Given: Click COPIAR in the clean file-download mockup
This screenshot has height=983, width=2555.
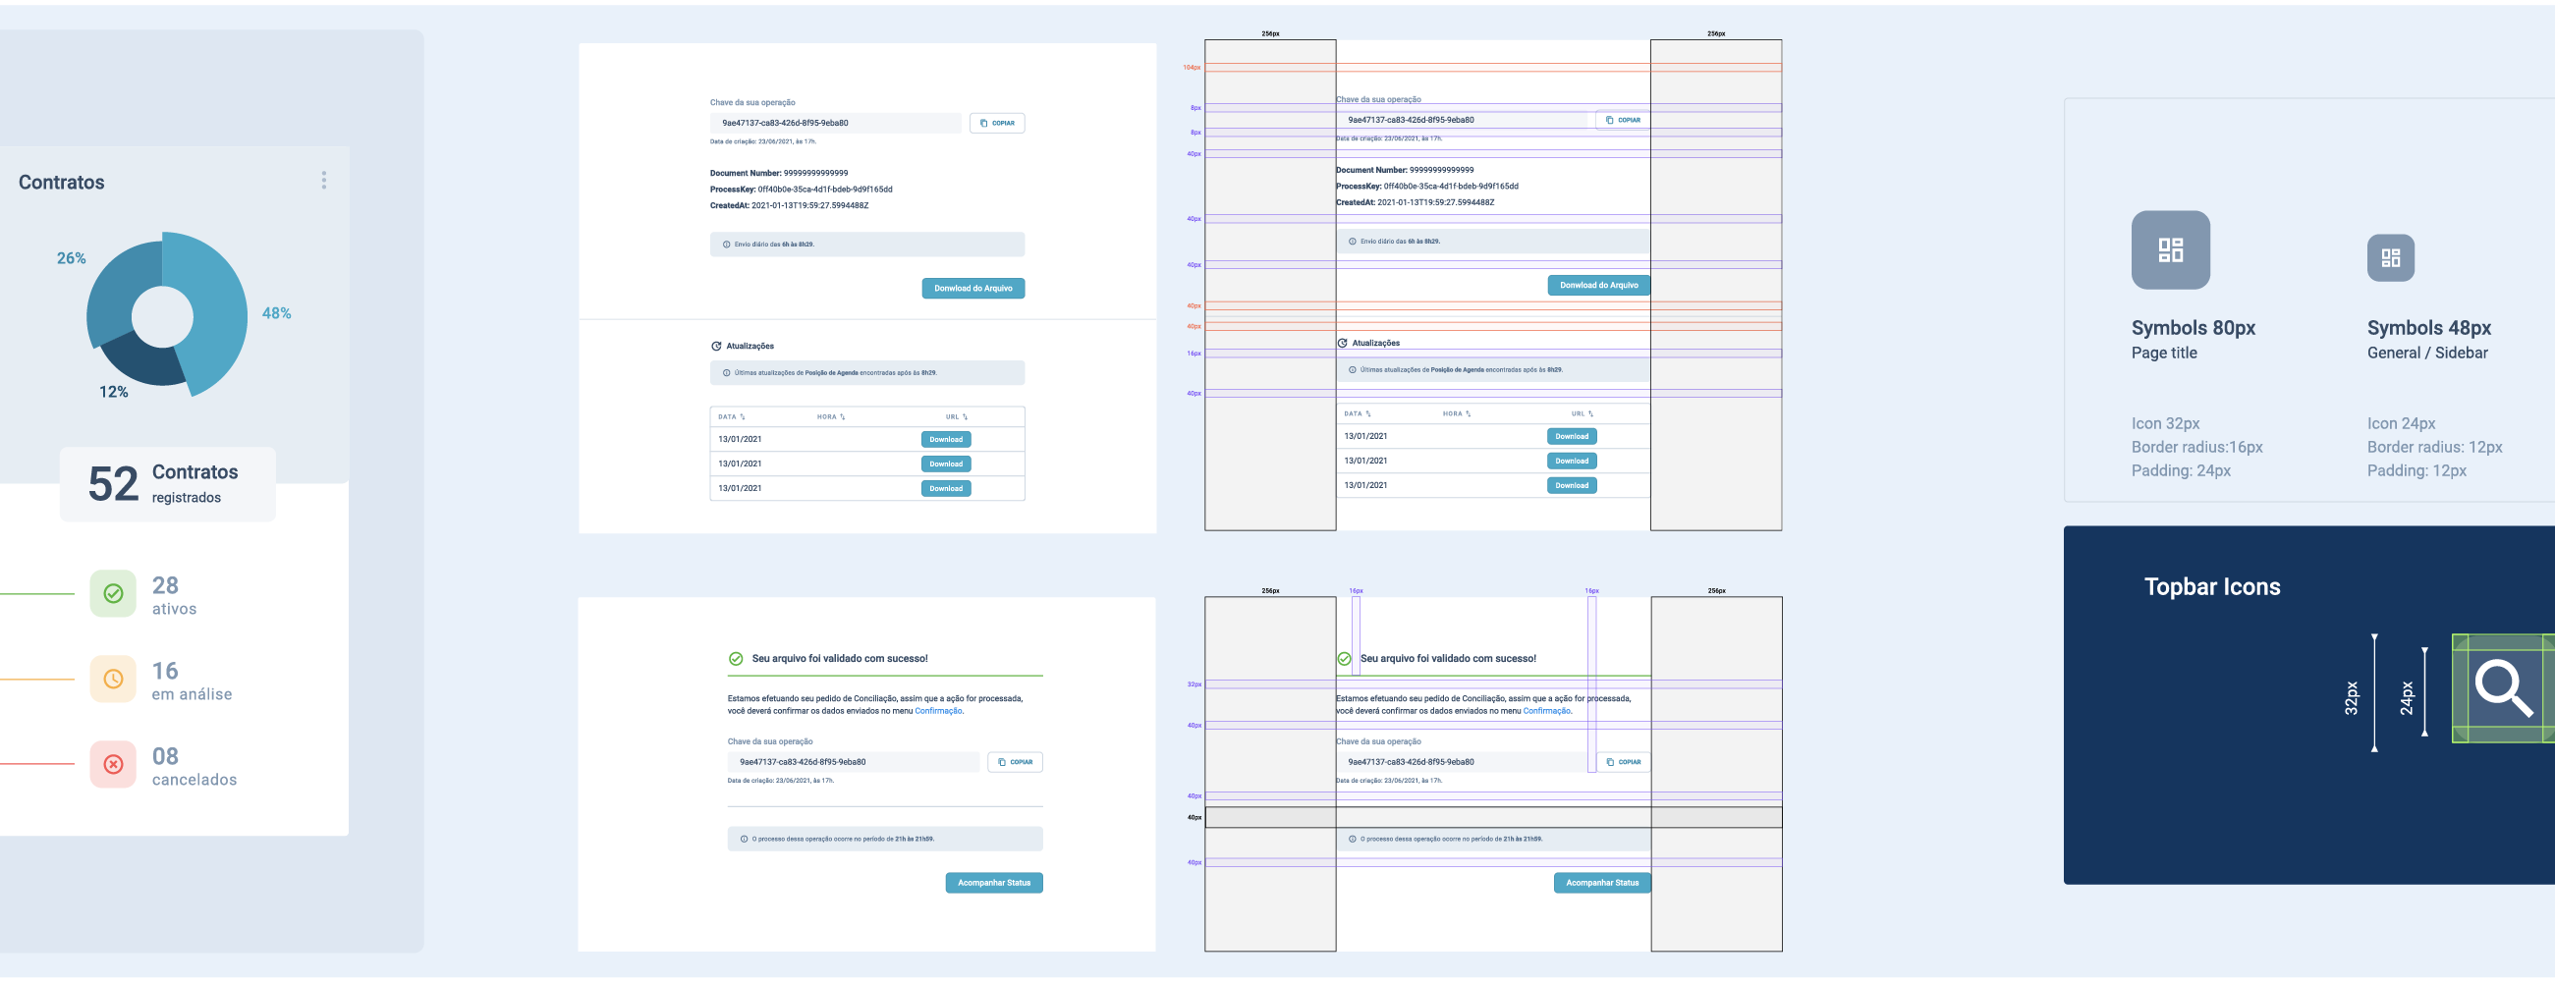Looking at the screenshot, I should (x=997, y=123).
